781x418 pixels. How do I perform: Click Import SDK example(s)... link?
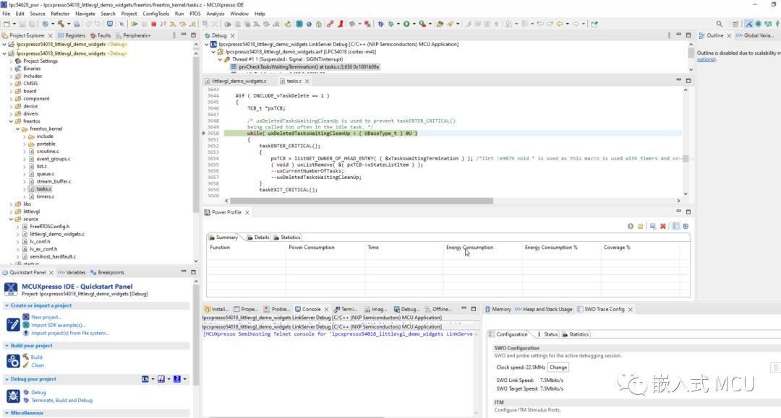pos(59,325)
